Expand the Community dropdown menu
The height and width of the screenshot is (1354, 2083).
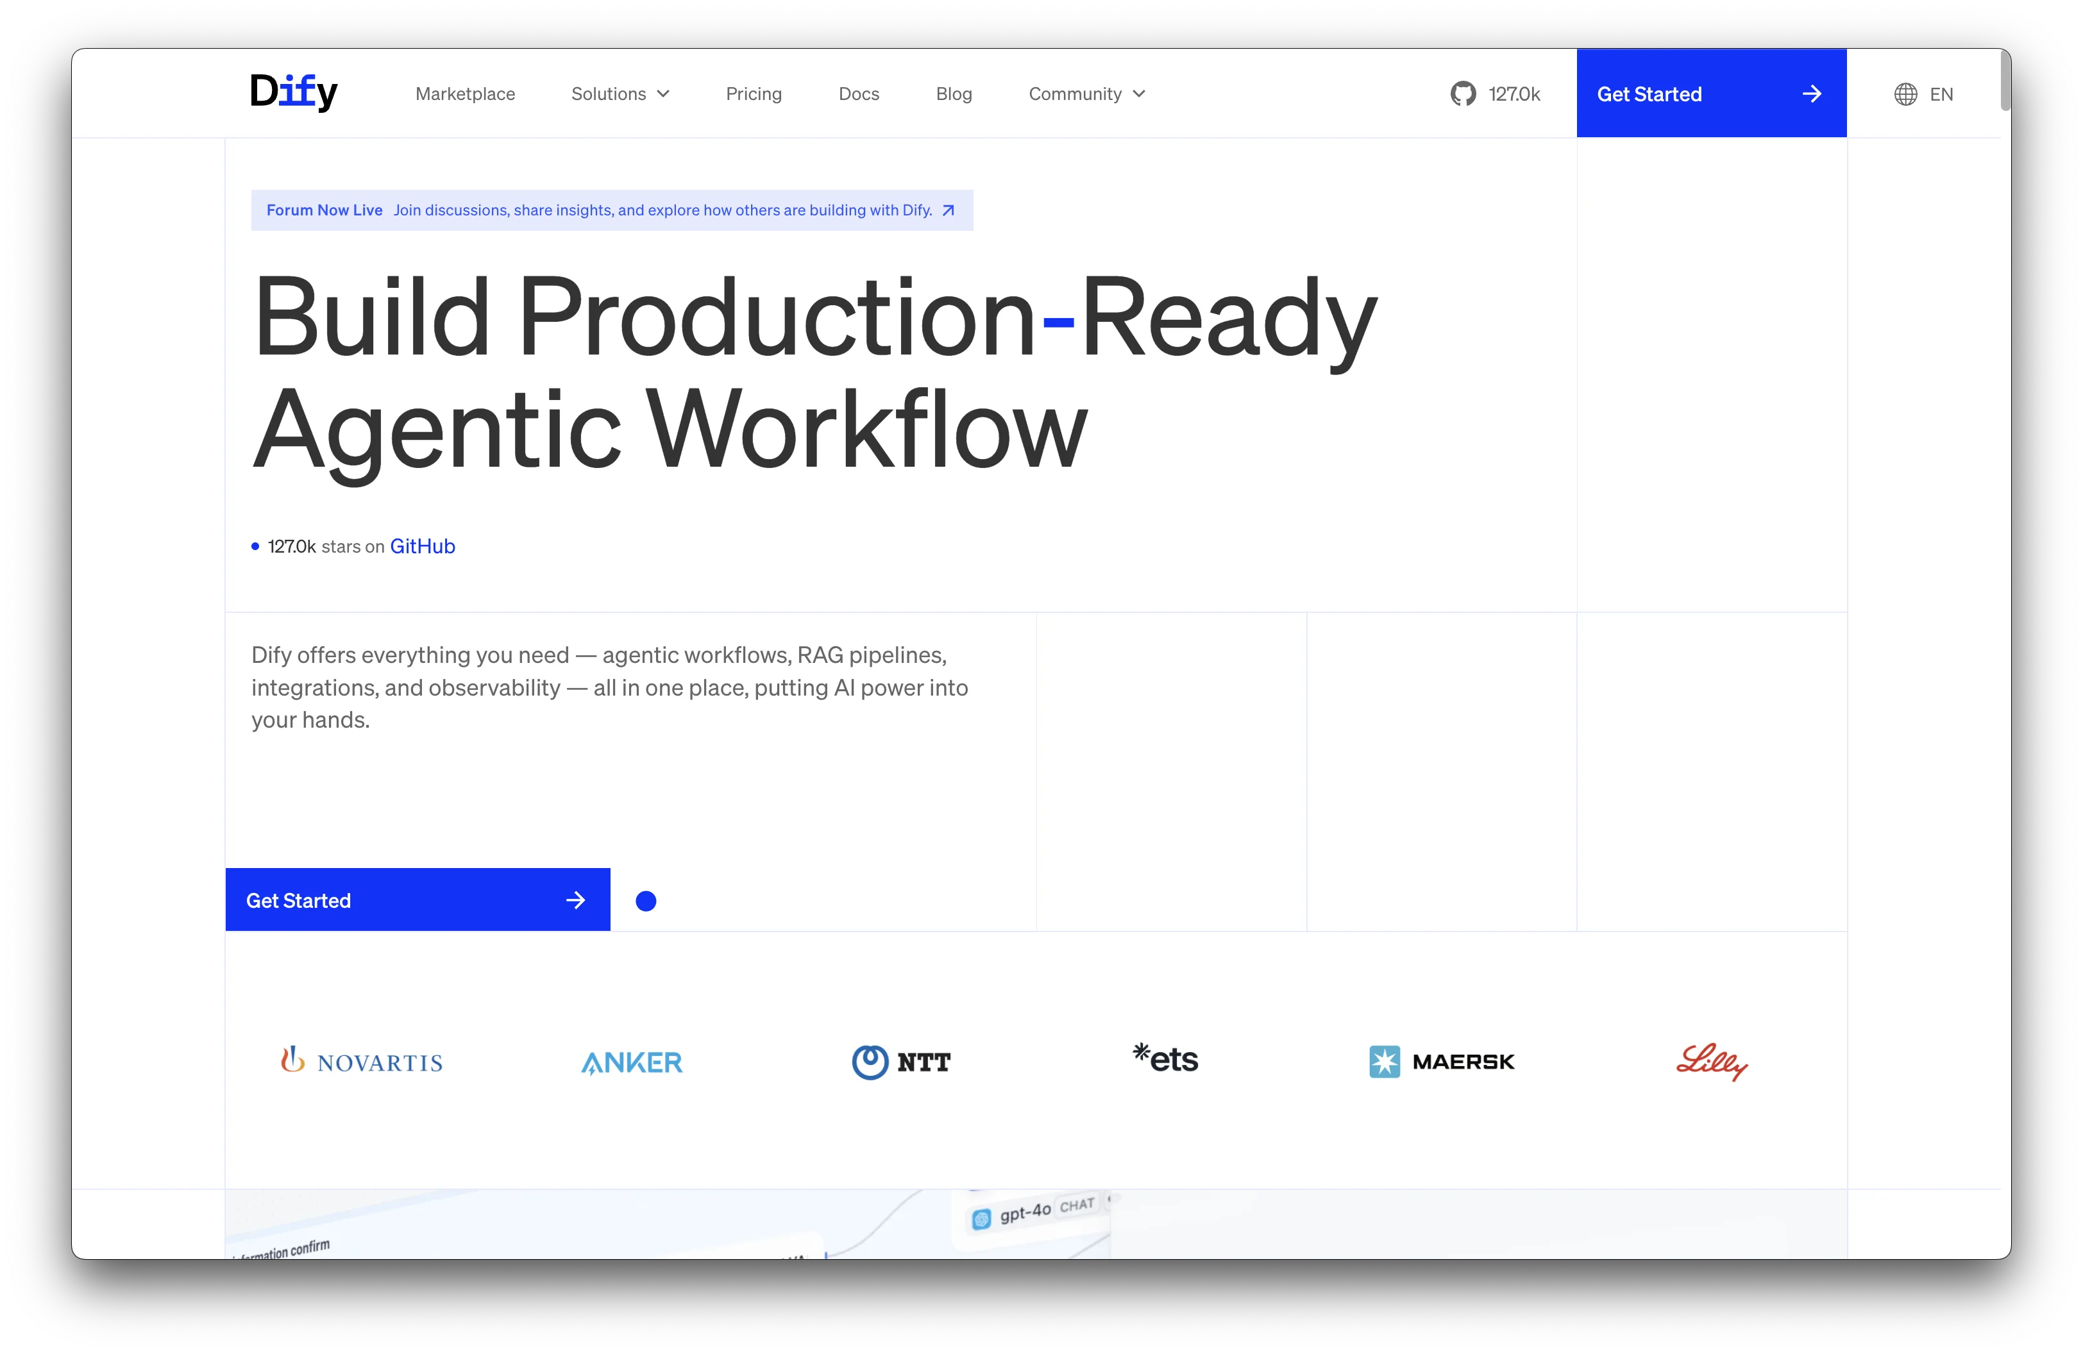point(1086,94)
